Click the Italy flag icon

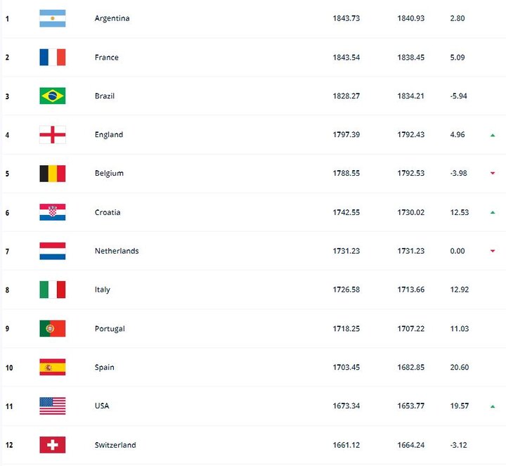[53, 290]
